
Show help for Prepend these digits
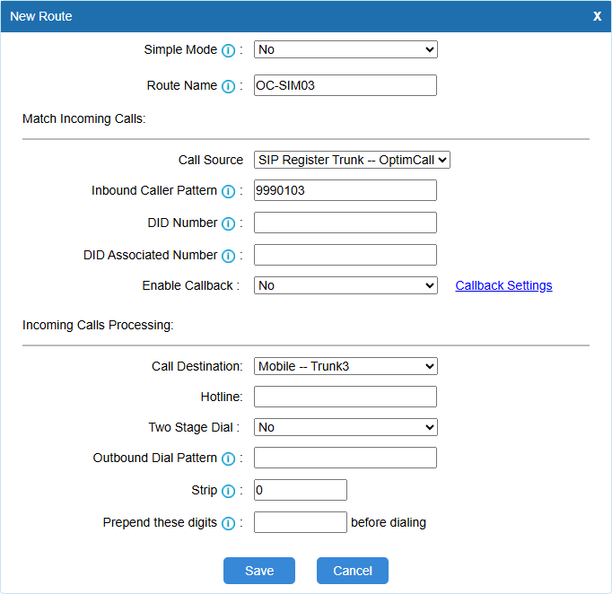point(228,523)
